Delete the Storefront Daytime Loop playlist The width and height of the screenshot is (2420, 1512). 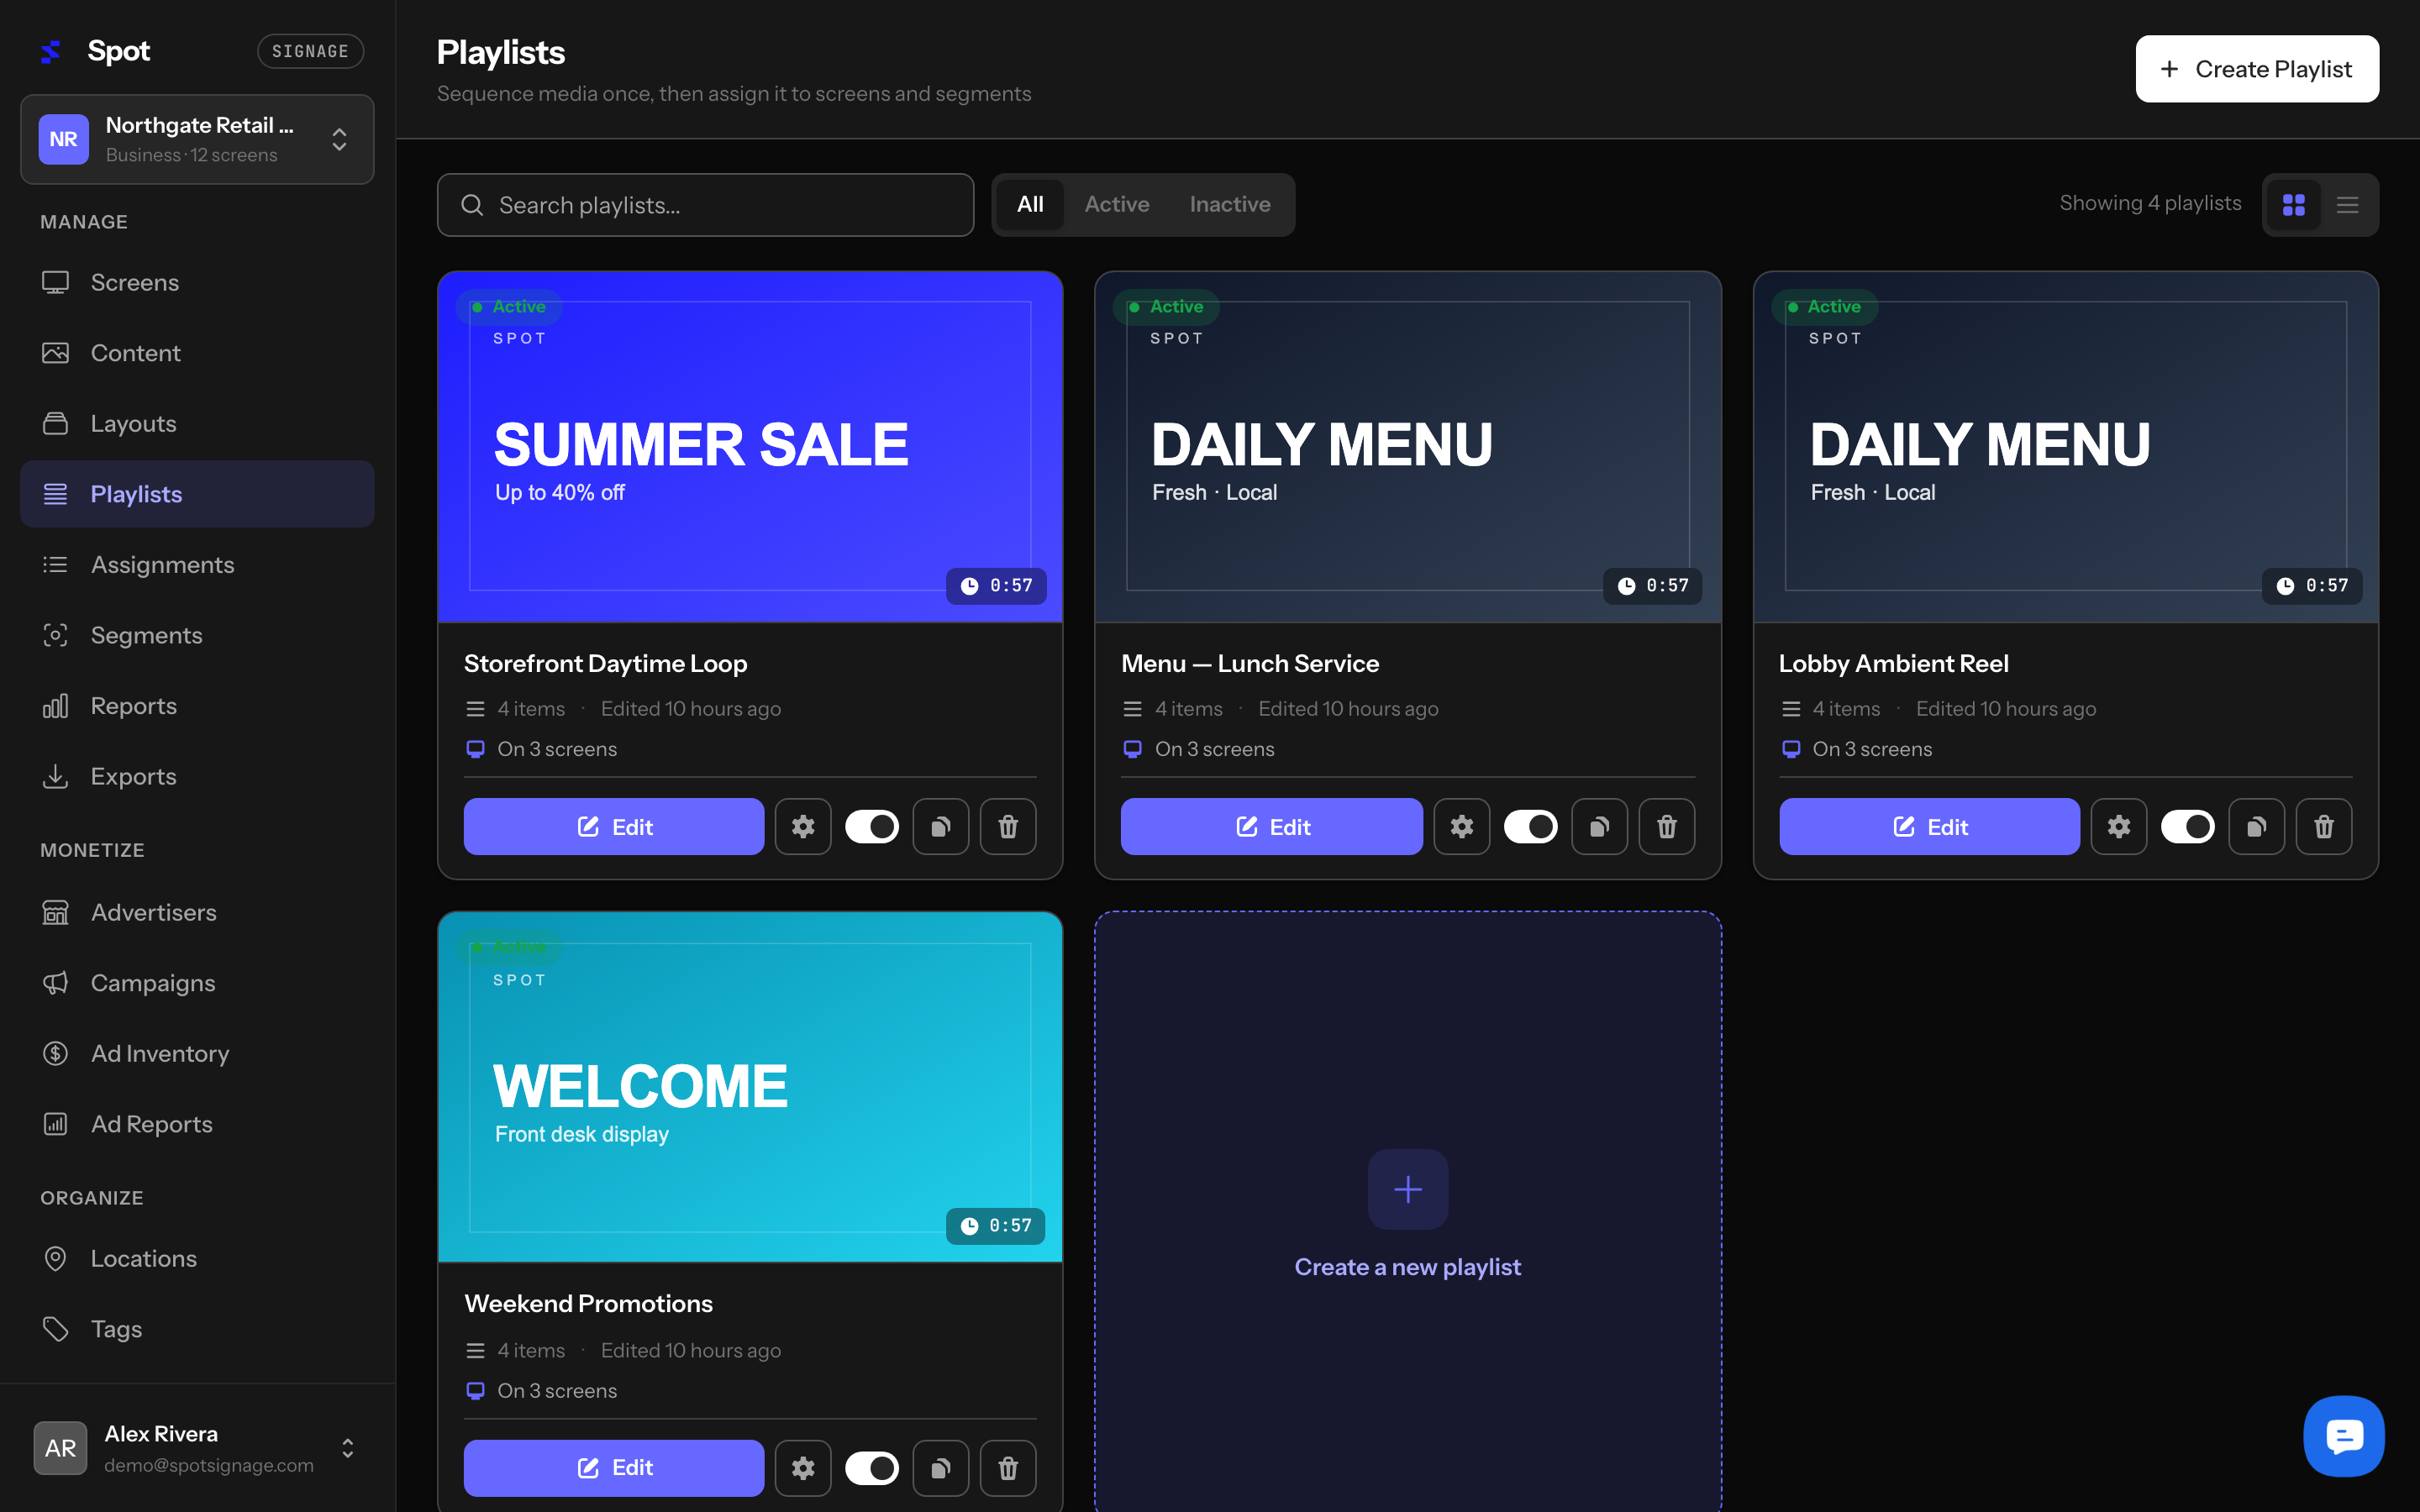tap(1008, 826)
